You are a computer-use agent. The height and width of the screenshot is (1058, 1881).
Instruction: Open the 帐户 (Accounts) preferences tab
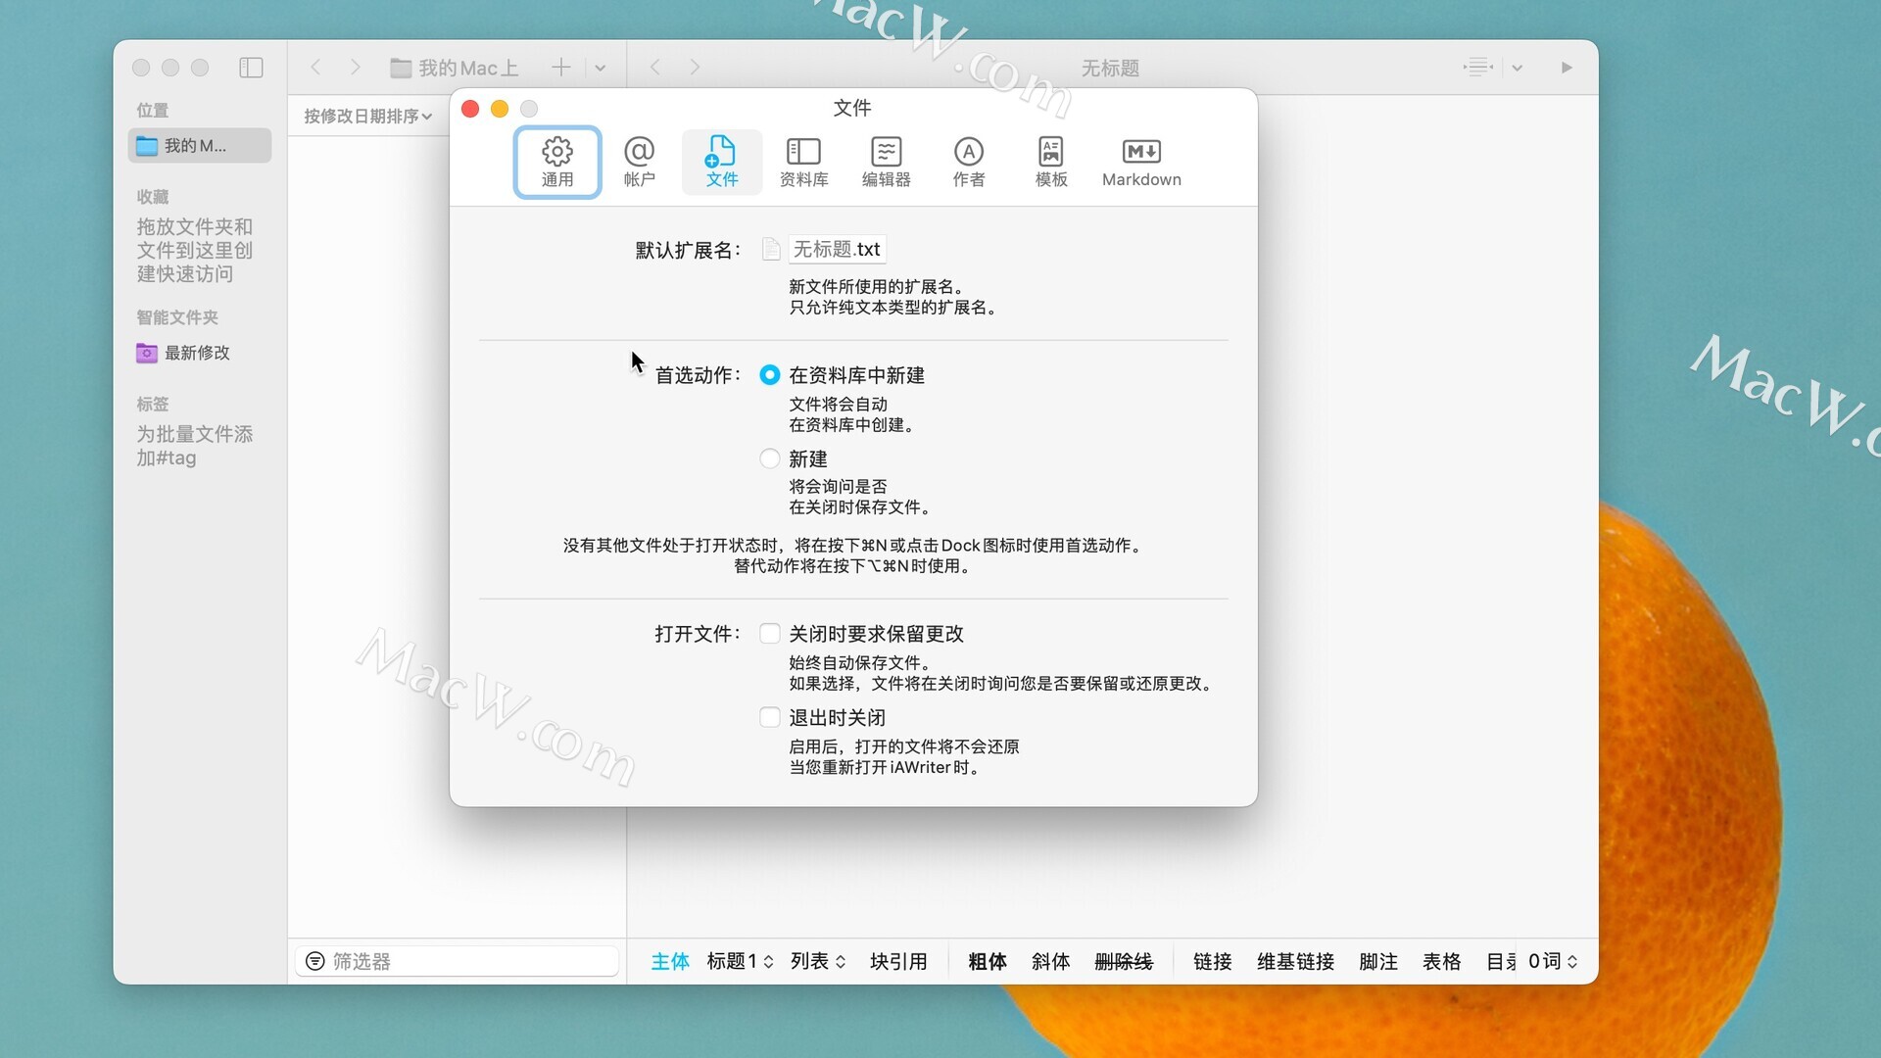(639, 163)
